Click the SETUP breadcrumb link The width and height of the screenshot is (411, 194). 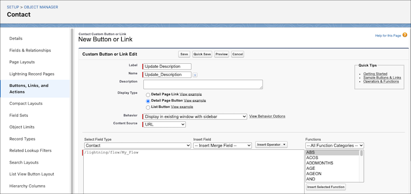tap(13, 7)
